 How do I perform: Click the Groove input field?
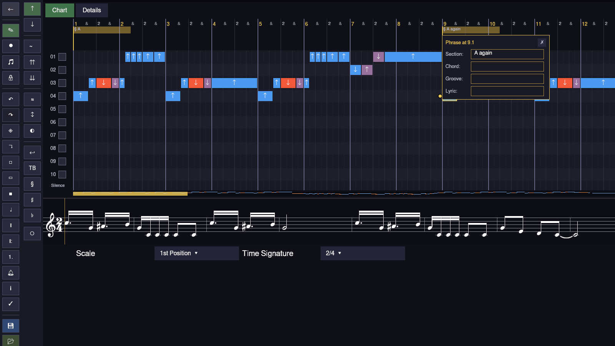507,79
